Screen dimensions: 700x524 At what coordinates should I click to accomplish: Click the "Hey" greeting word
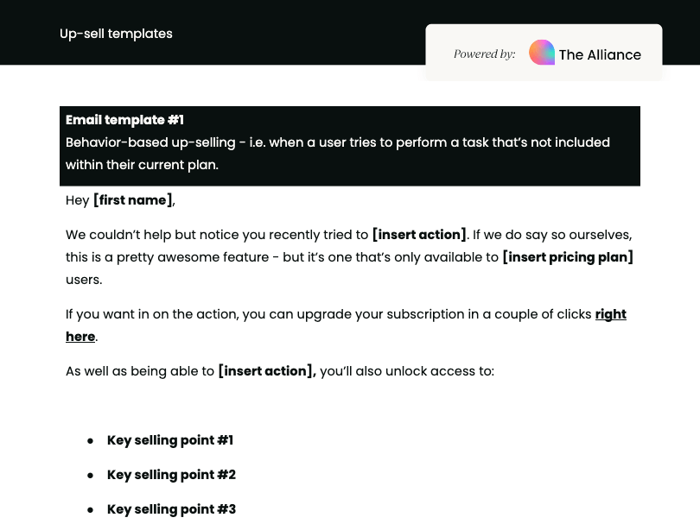pyautogui.click(x=78, y=200)
